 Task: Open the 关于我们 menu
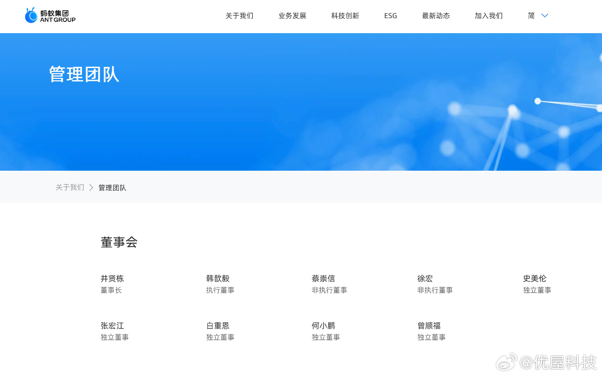pos(239,16)
